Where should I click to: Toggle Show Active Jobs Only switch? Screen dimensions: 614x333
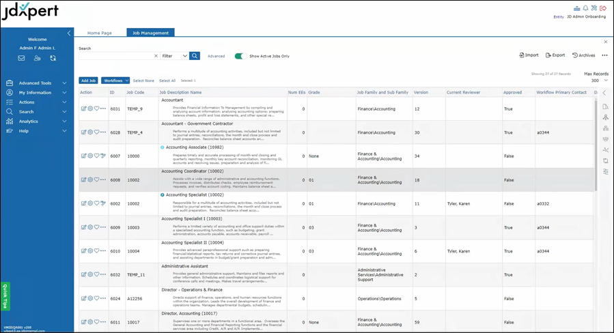(240, 56)
